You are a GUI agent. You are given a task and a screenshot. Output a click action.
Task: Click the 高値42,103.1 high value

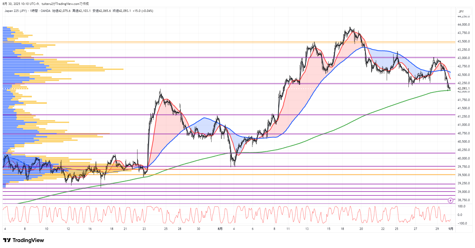(x=82, y=11)
